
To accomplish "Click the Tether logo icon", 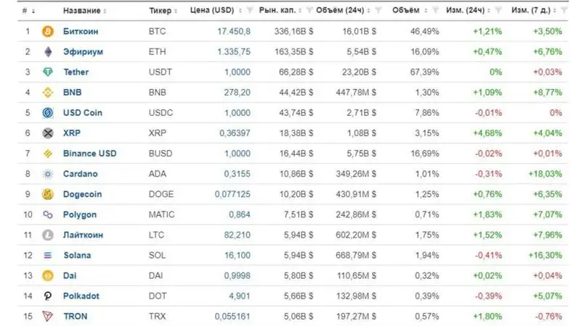I will click(x=49, y=72).
